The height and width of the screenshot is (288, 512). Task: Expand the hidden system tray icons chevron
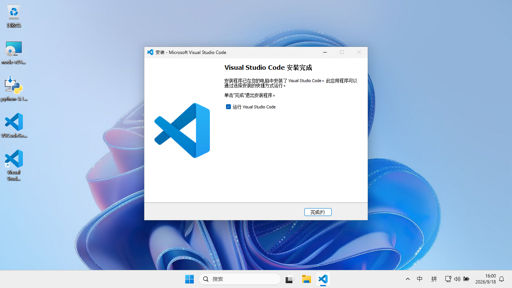tap(408, 279)
